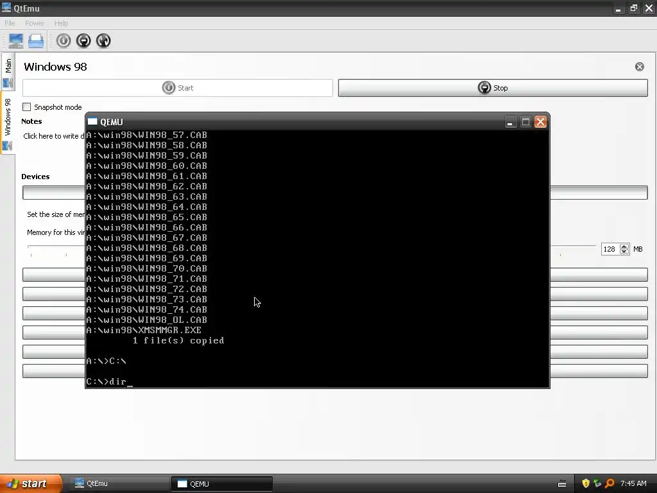Screen dimensions: 657x493
Task: Click the system clock showing 7:45 AM
Action: (633, 483)
